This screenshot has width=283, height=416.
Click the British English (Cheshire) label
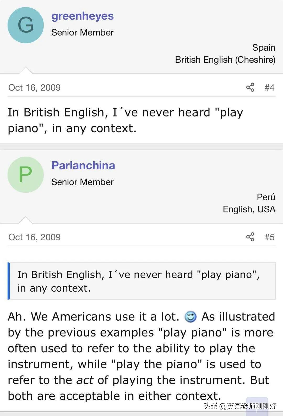(x=225, y=60)
